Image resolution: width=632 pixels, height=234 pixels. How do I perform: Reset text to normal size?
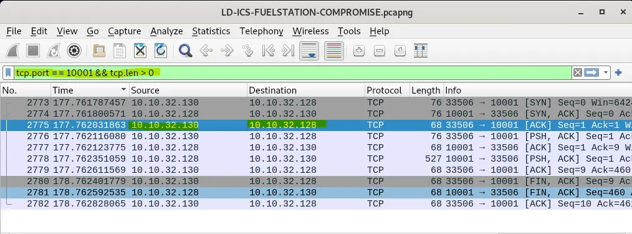pos(400,51)
